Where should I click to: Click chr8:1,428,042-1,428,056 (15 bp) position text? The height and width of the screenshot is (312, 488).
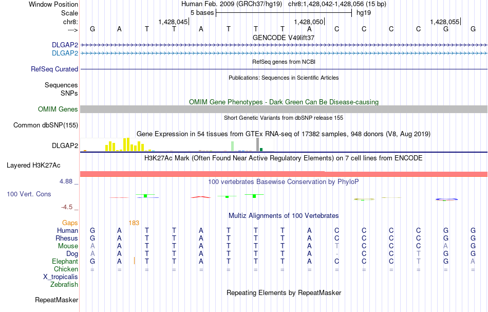click(337, 4)
